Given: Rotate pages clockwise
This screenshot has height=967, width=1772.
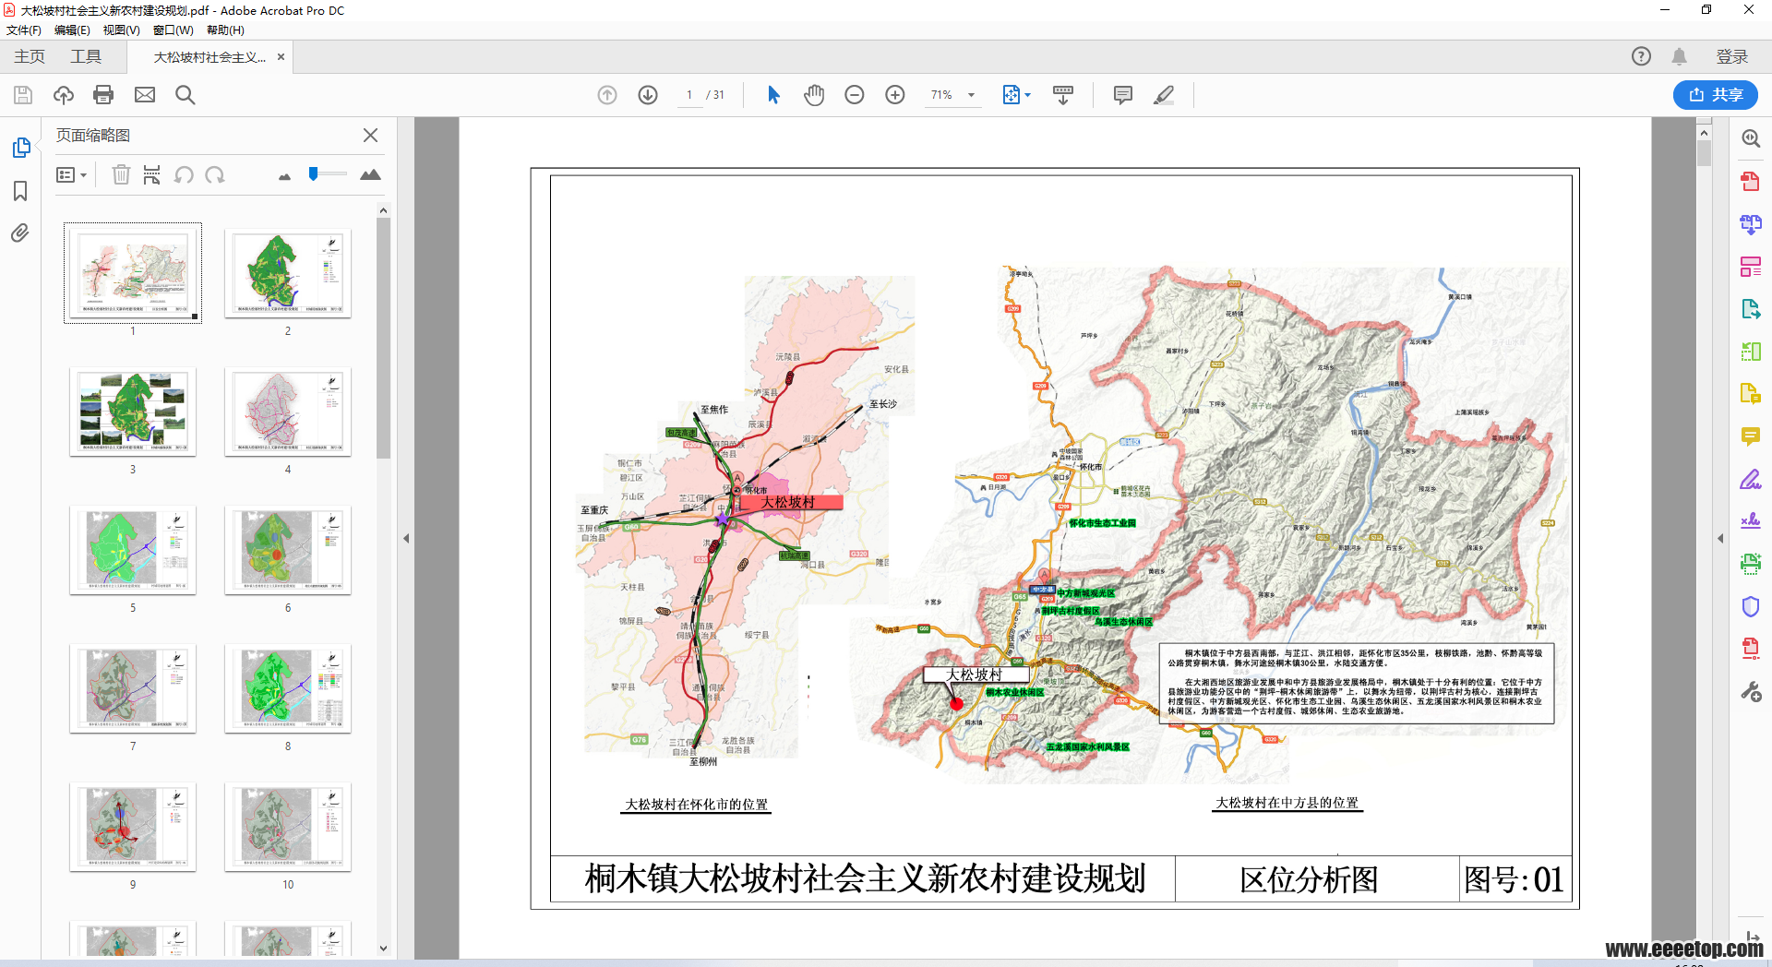Looking at the screenshot, I should [x=215, y=174].
